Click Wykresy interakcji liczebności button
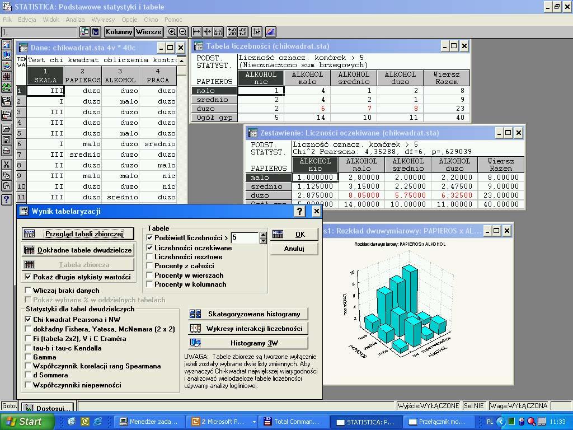 pyautogui.click(x=248, y=328)
